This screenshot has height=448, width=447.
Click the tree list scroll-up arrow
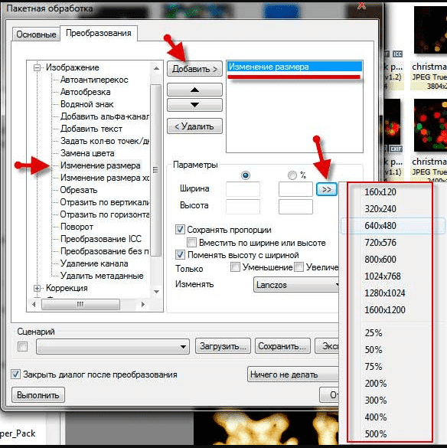(x=156, y=68)
